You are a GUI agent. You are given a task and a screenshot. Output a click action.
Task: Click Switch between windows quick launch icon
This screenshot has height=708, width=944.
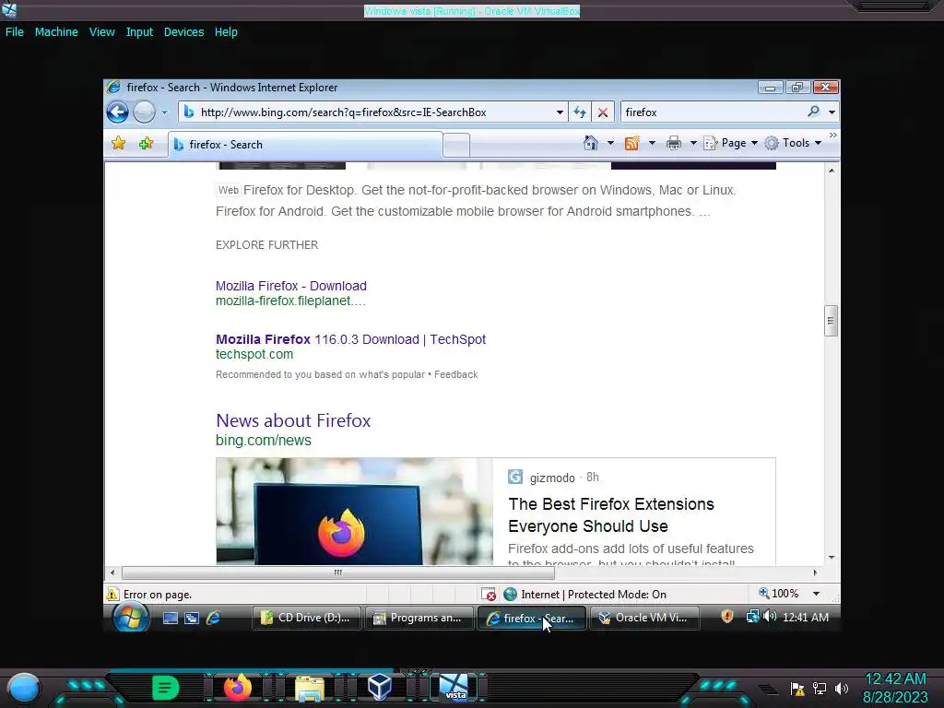(192, 618)
